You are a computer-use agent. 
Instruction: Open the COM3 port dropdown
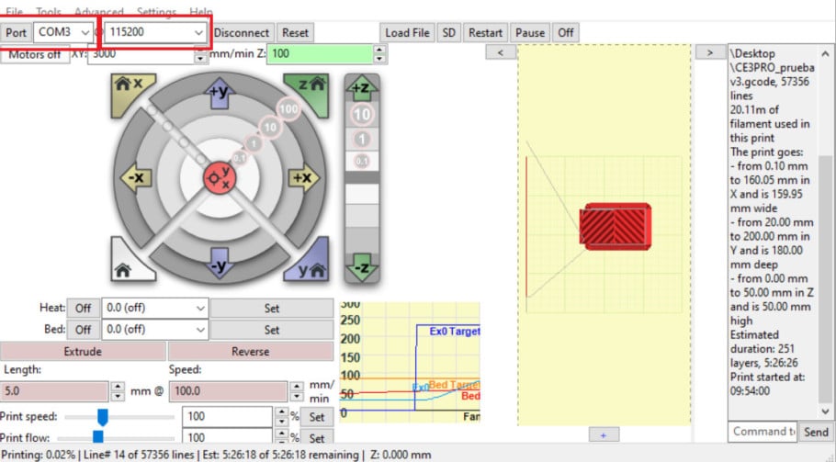63,32
